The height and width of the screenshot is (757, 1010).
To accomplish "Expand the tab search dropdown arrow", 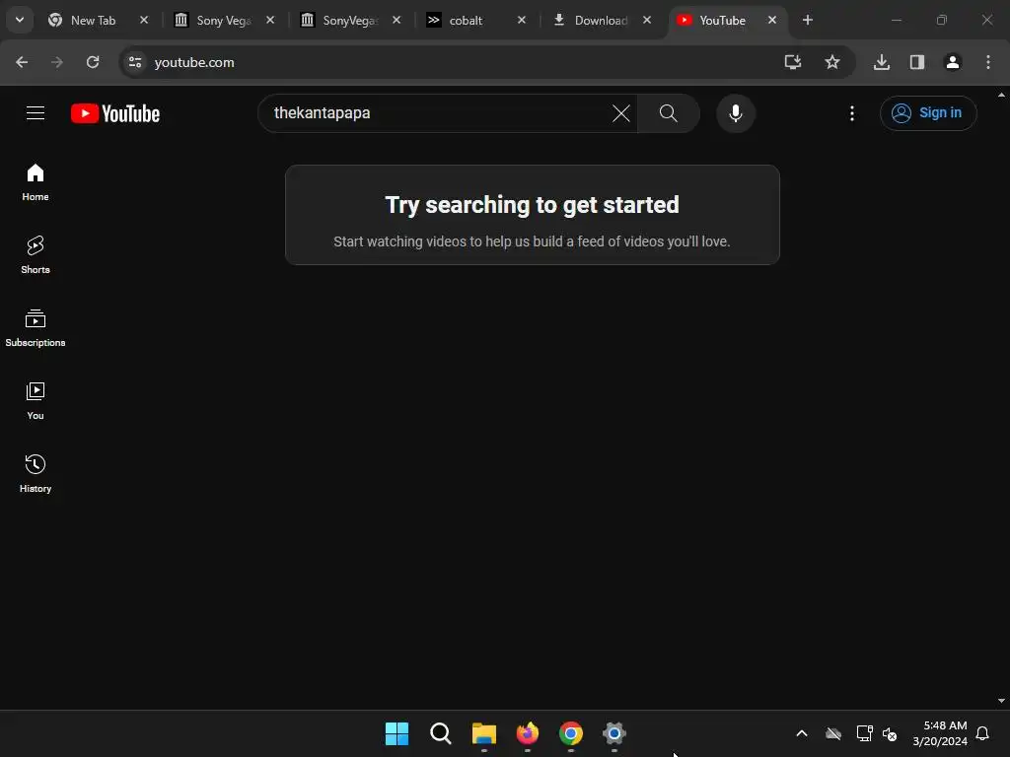I will (20, 20).
